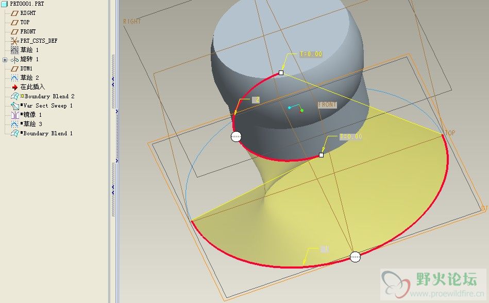Image resolution: width=489 pixels, height=303 pixels.
Task: Select 草绘 3 in the model tree
Action: (x=31, y=124)
